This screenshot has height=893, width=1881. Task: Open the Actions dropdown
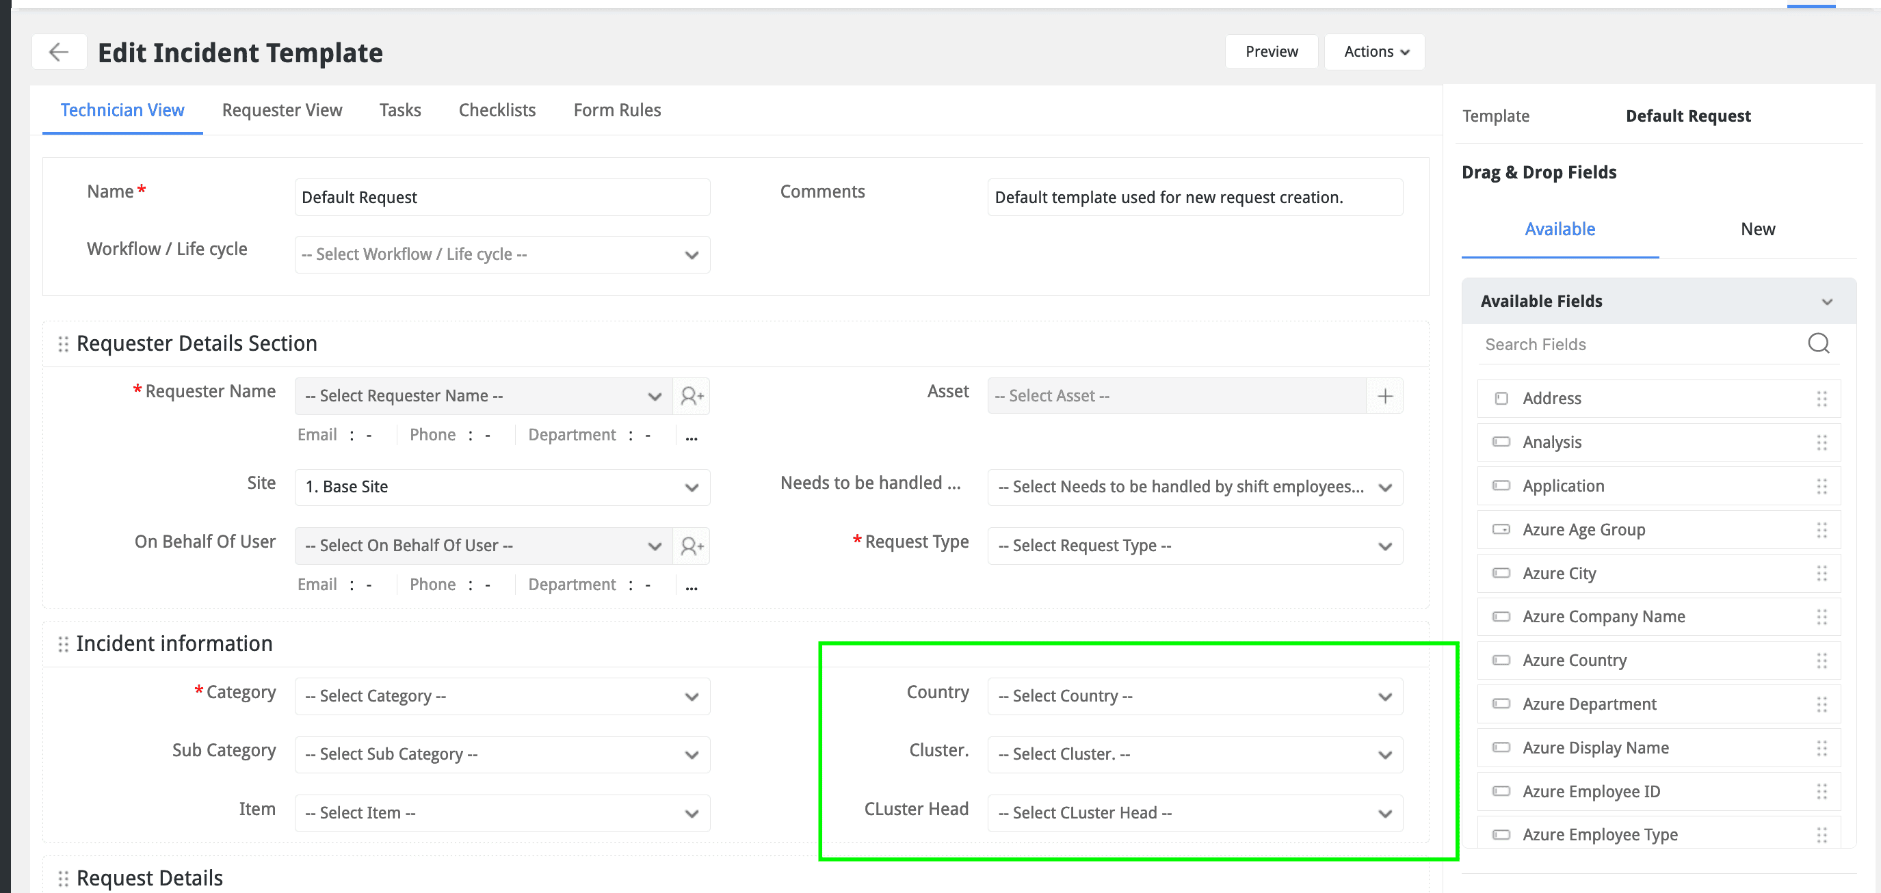coord(1374,52)
